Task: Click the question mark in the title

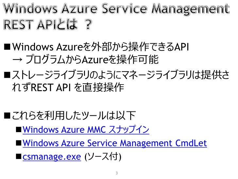Action: 88,24
